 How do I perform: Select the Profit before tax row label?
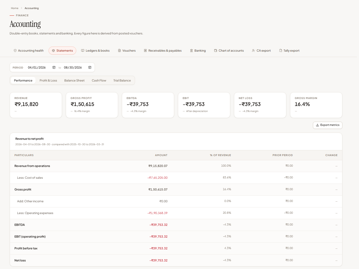coord(26,248)
